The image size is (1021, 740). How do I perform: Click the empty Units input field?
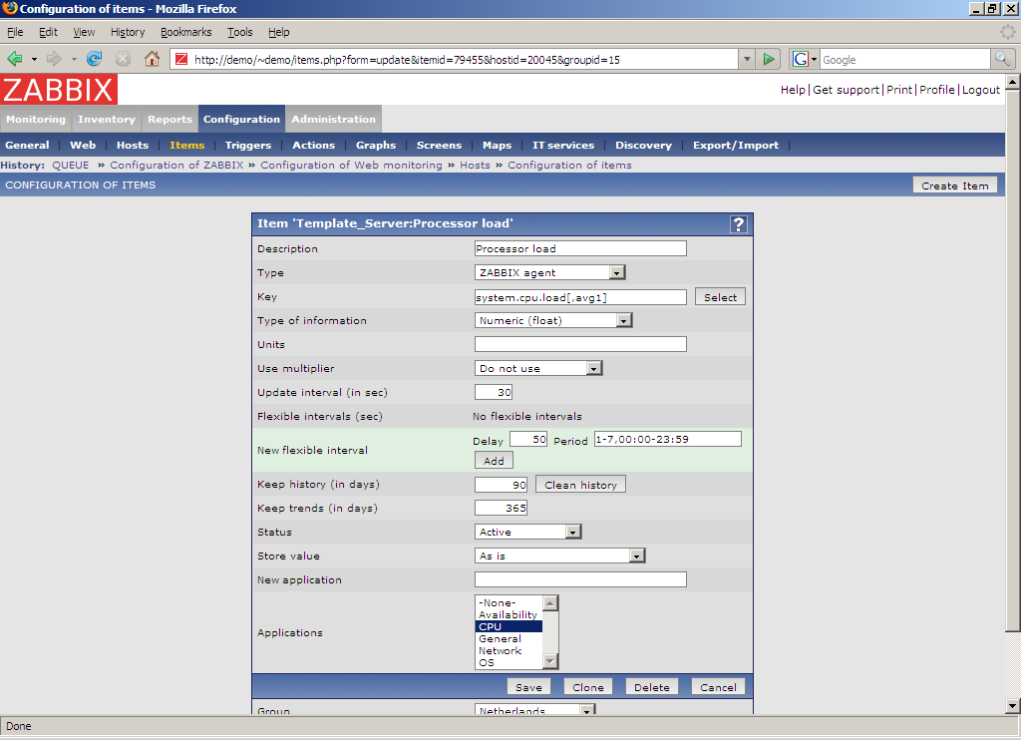[x=580, y=344]
